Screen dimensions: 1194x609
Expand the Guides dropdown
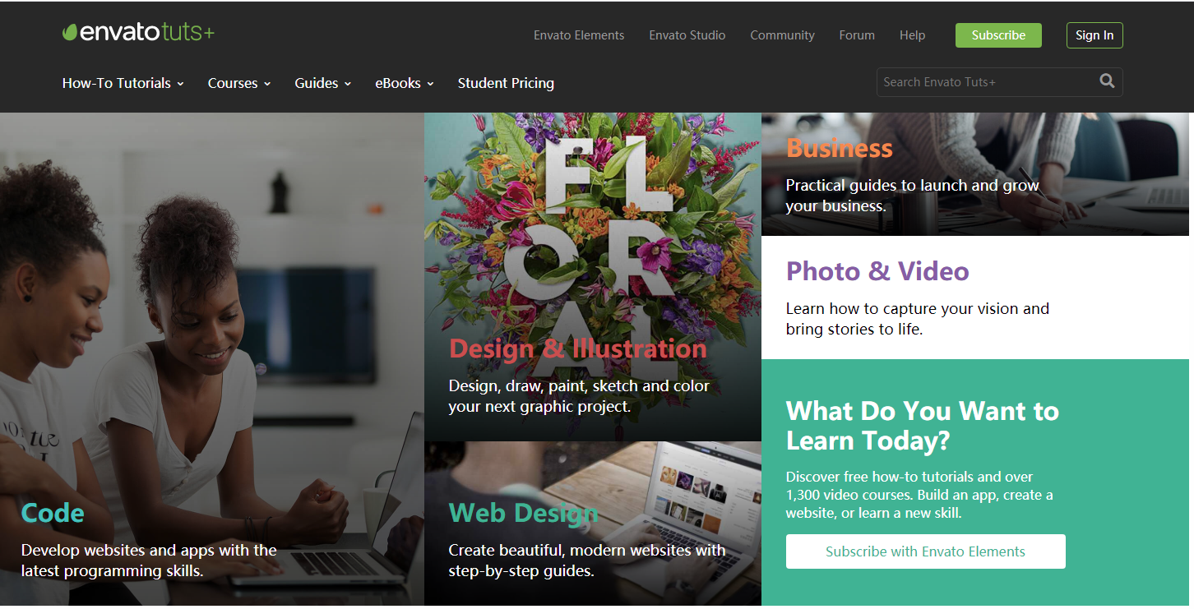click(323, 83)
